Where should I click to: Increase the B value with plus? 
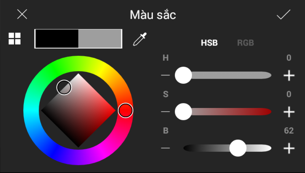tap(289, 148)
